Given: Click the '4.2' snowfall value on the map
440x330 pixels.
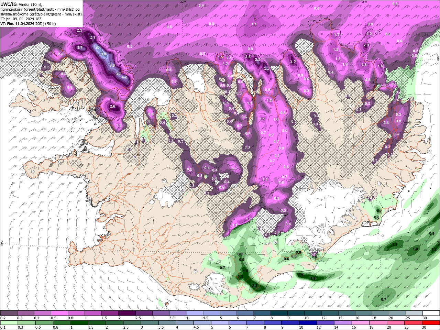Looking at the screenshot, I should coord(124,77).
